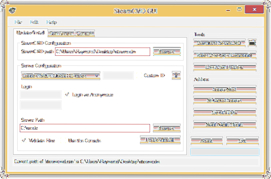Open the Edit menu
The width and height of the screenshot is (271, 179).
(x=34, y=22)
